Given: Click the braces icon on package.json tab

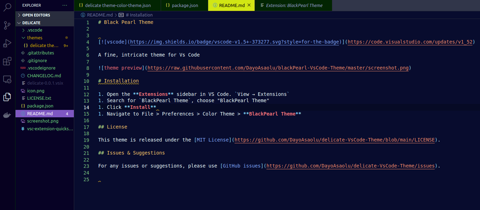Looking at the screenshot, I should coord(168,5).
